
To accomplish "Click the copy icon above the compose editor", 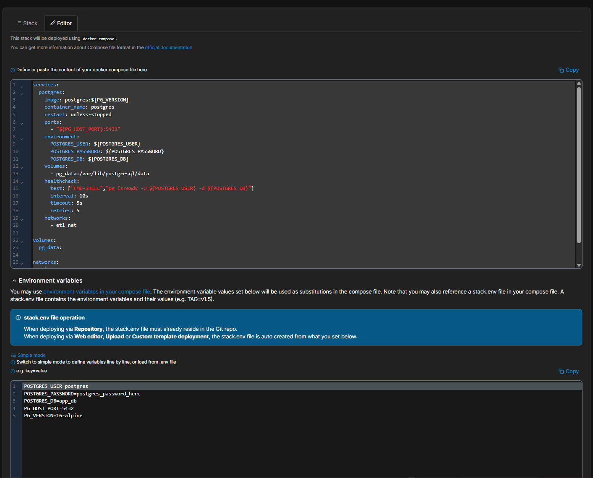I will 561,70.
